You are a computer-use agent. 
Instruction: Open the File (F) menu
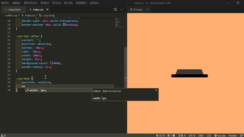[x=5, y=3]
